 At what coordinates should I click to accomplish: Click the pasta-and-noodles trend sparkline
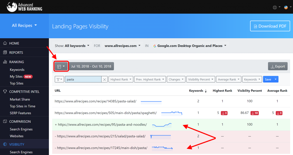pos(162,125)
